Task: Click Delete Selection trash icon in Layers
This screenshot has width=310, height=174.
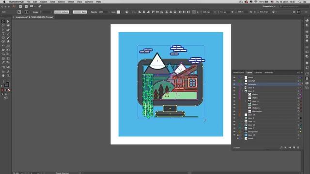Action: (x=298, y=147)
